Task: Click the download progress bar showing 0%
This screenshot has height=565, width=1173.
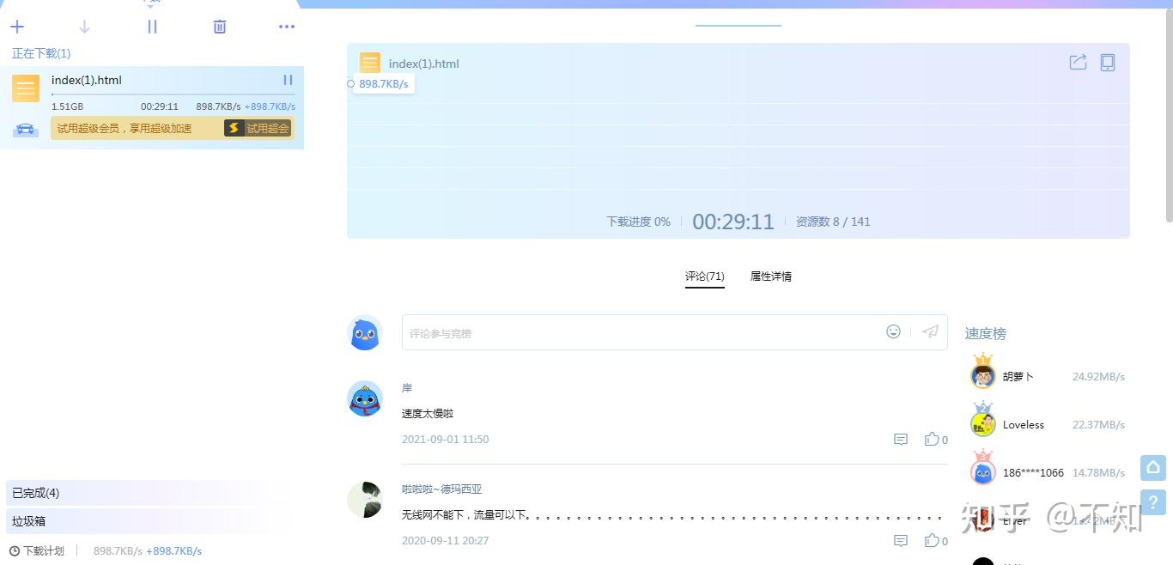Action: coord(637,221)
